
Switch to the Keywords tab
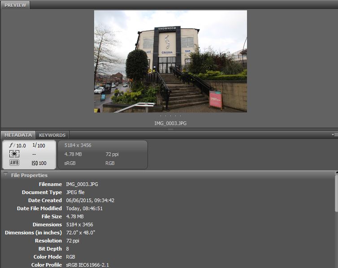point(52,135)
